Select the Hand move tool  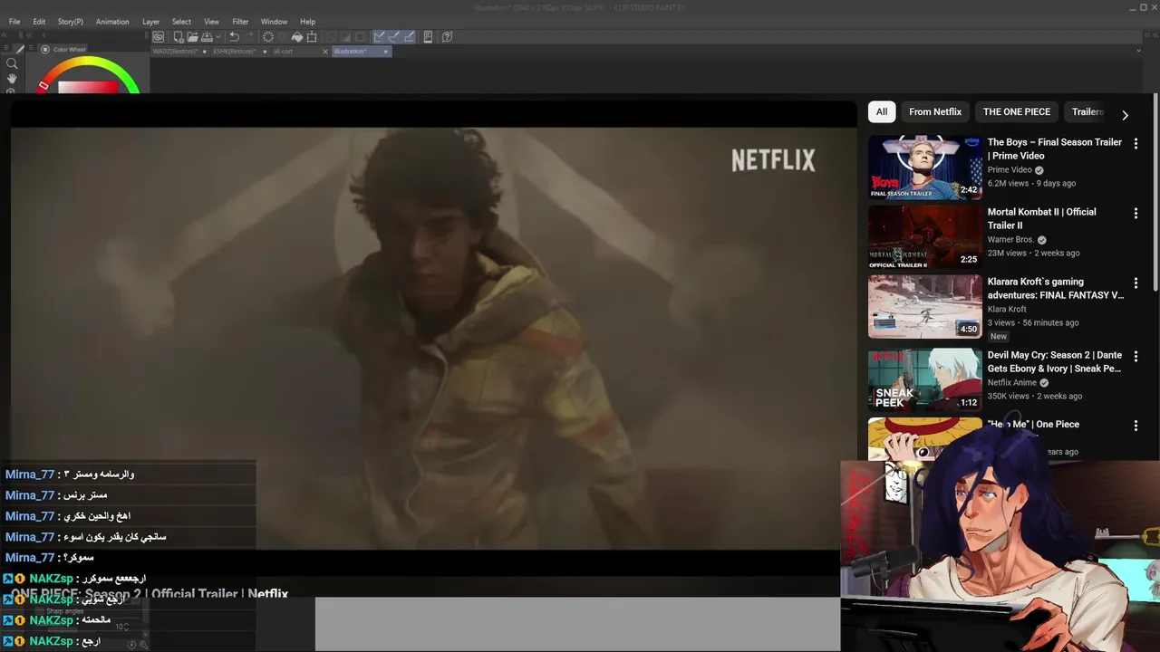[12, 79]
